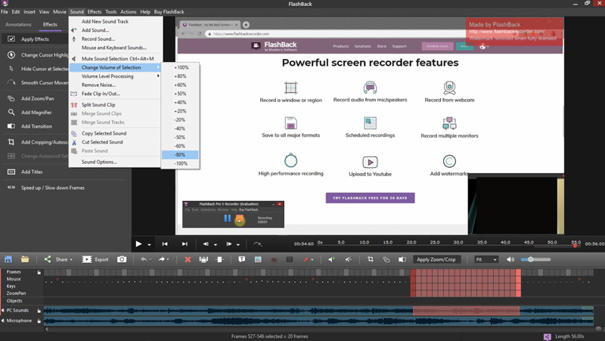Click the Save disk icon in toolbar

(8, 259)
